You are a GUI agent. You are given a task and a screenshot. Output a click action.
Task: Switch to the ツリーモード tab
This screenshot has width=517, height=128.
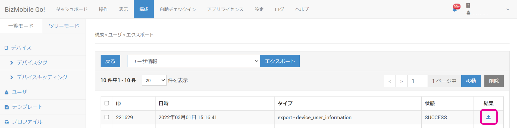[x=64, y=26]
